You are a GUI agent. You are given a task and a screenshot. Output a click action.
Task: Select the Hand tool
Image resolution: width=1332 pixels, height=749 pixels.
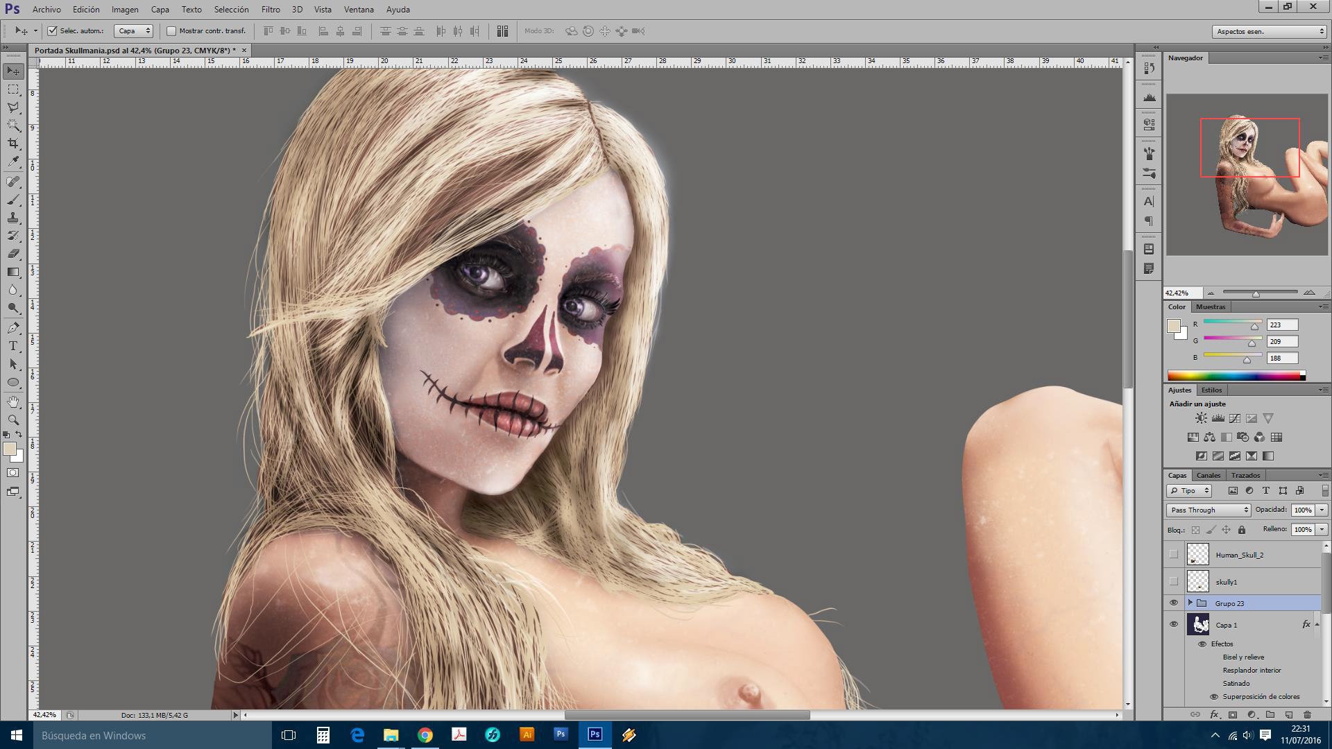pos(13,402)
